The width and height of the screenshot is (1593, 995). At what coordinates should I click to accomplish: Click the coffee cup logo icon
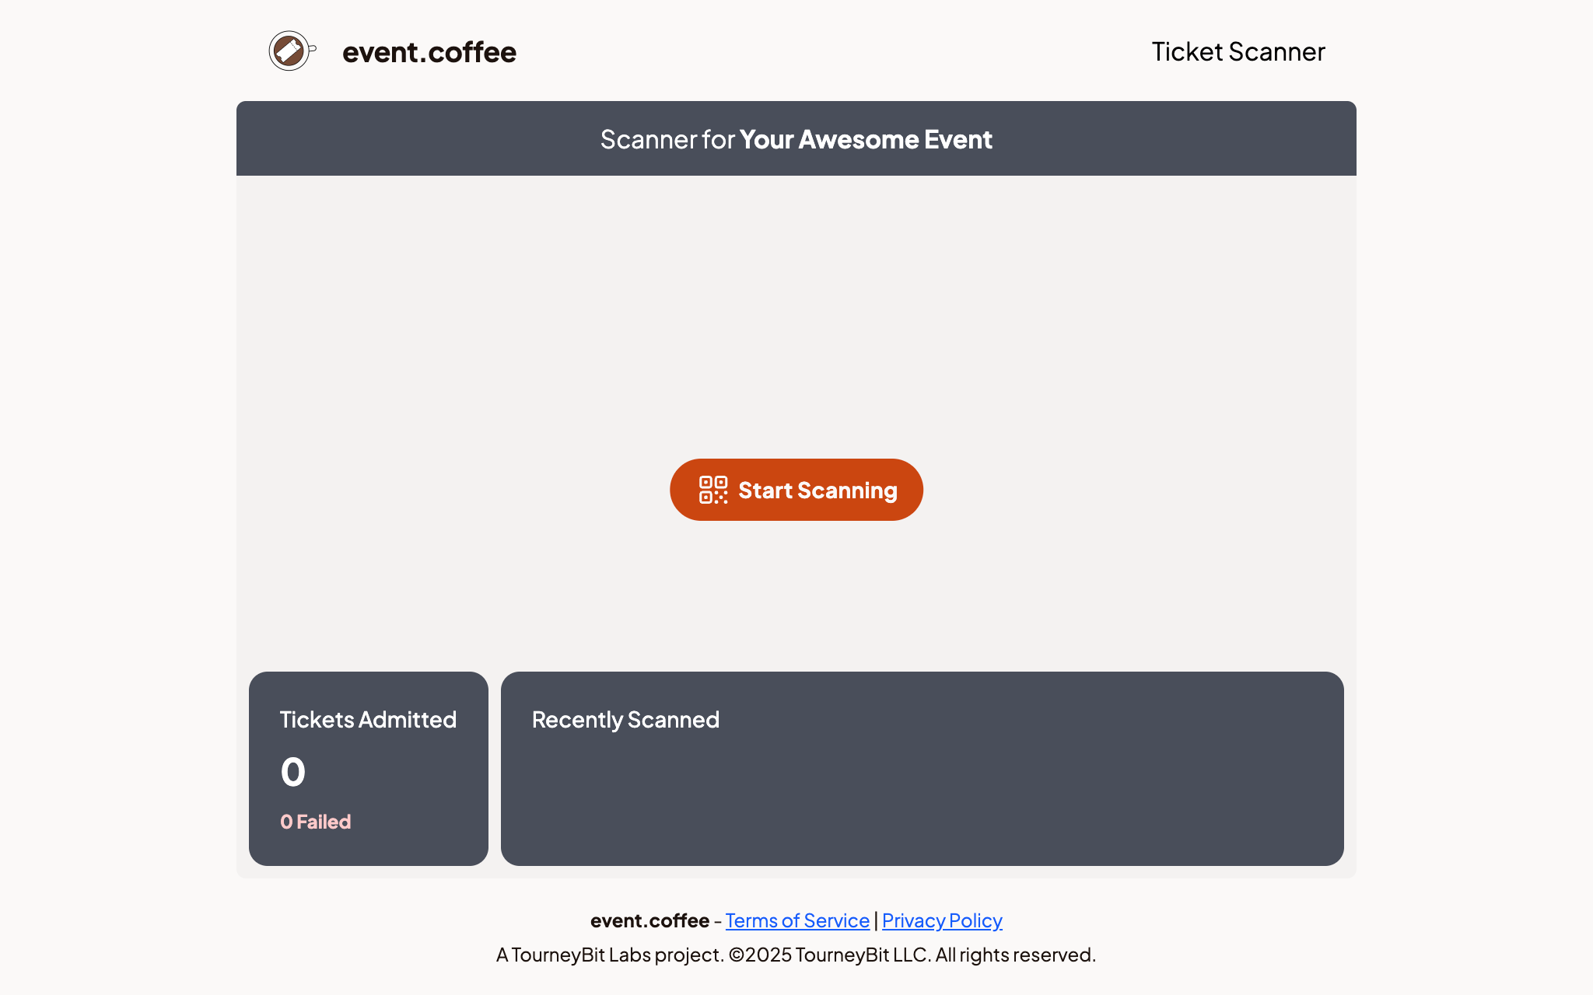coord(289,51)
